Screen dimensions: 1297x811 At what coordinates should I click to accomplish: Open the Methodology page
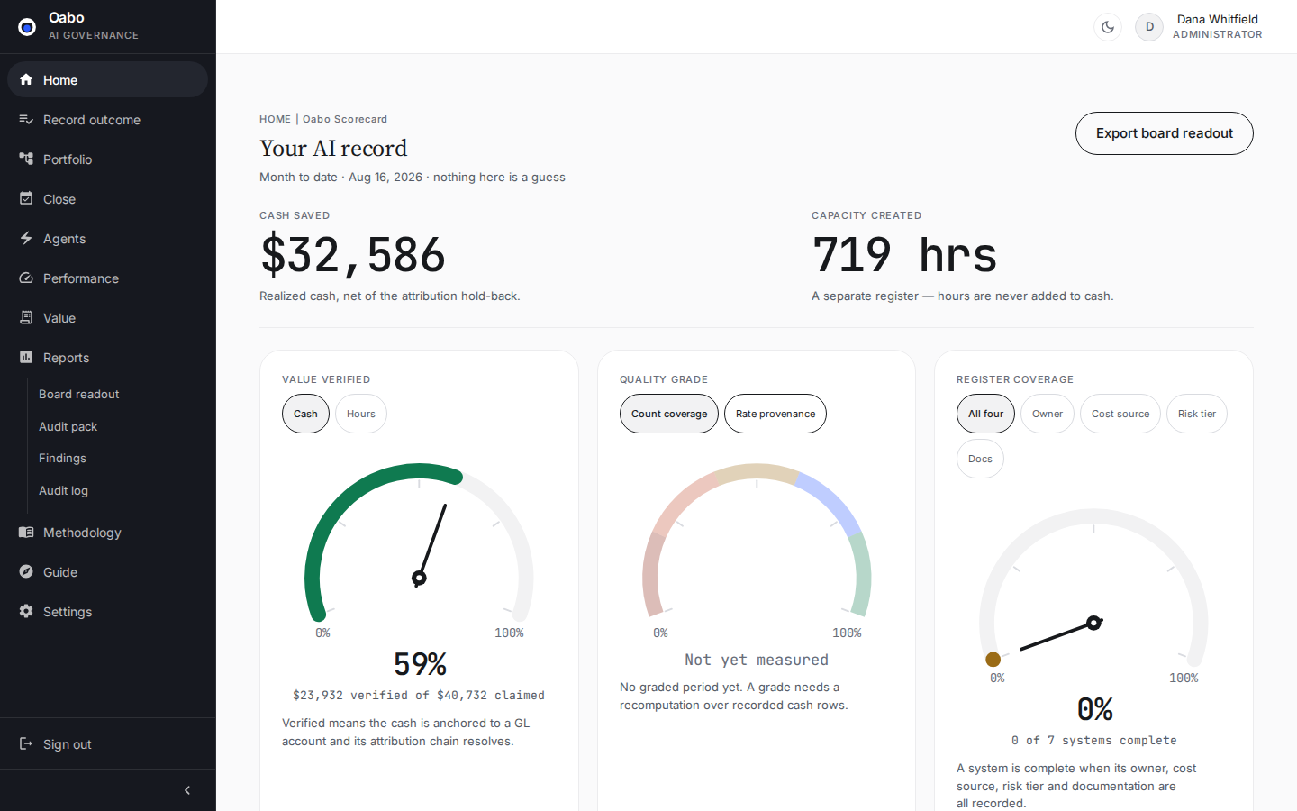coord(107,532)
